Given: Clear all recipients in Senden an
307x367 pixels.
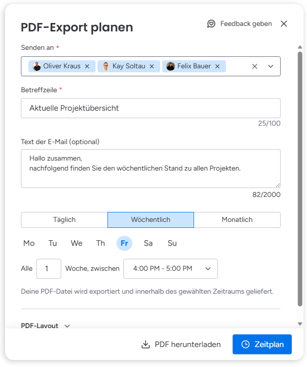Looking at the screenshot, I should pyautogui.click(x=255, y=66).
